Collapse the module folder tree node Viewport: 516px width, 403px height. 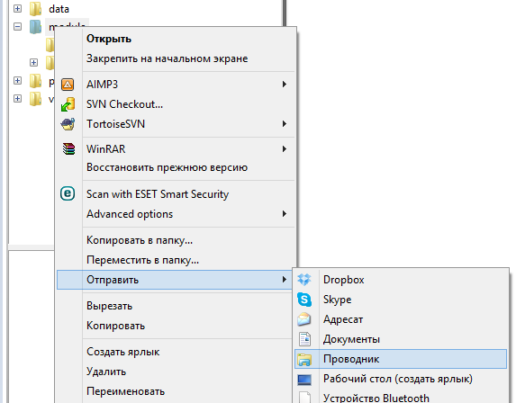17,27
